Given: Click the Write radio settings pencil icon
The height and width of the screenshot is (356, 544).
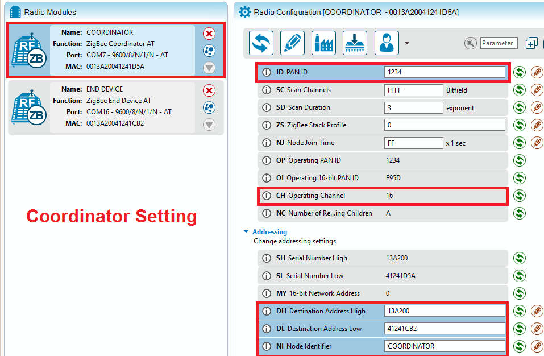Looking at the screenshot, I should [x=292, y=43].
